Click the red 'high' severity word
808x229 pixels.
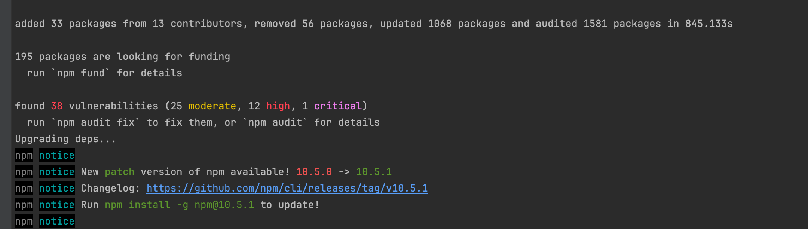[x=278, y=106]
